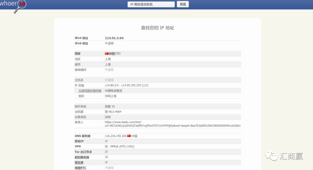313x170 pixels.
Task: Click the 浏览器 label
Action: click(79, 112)
